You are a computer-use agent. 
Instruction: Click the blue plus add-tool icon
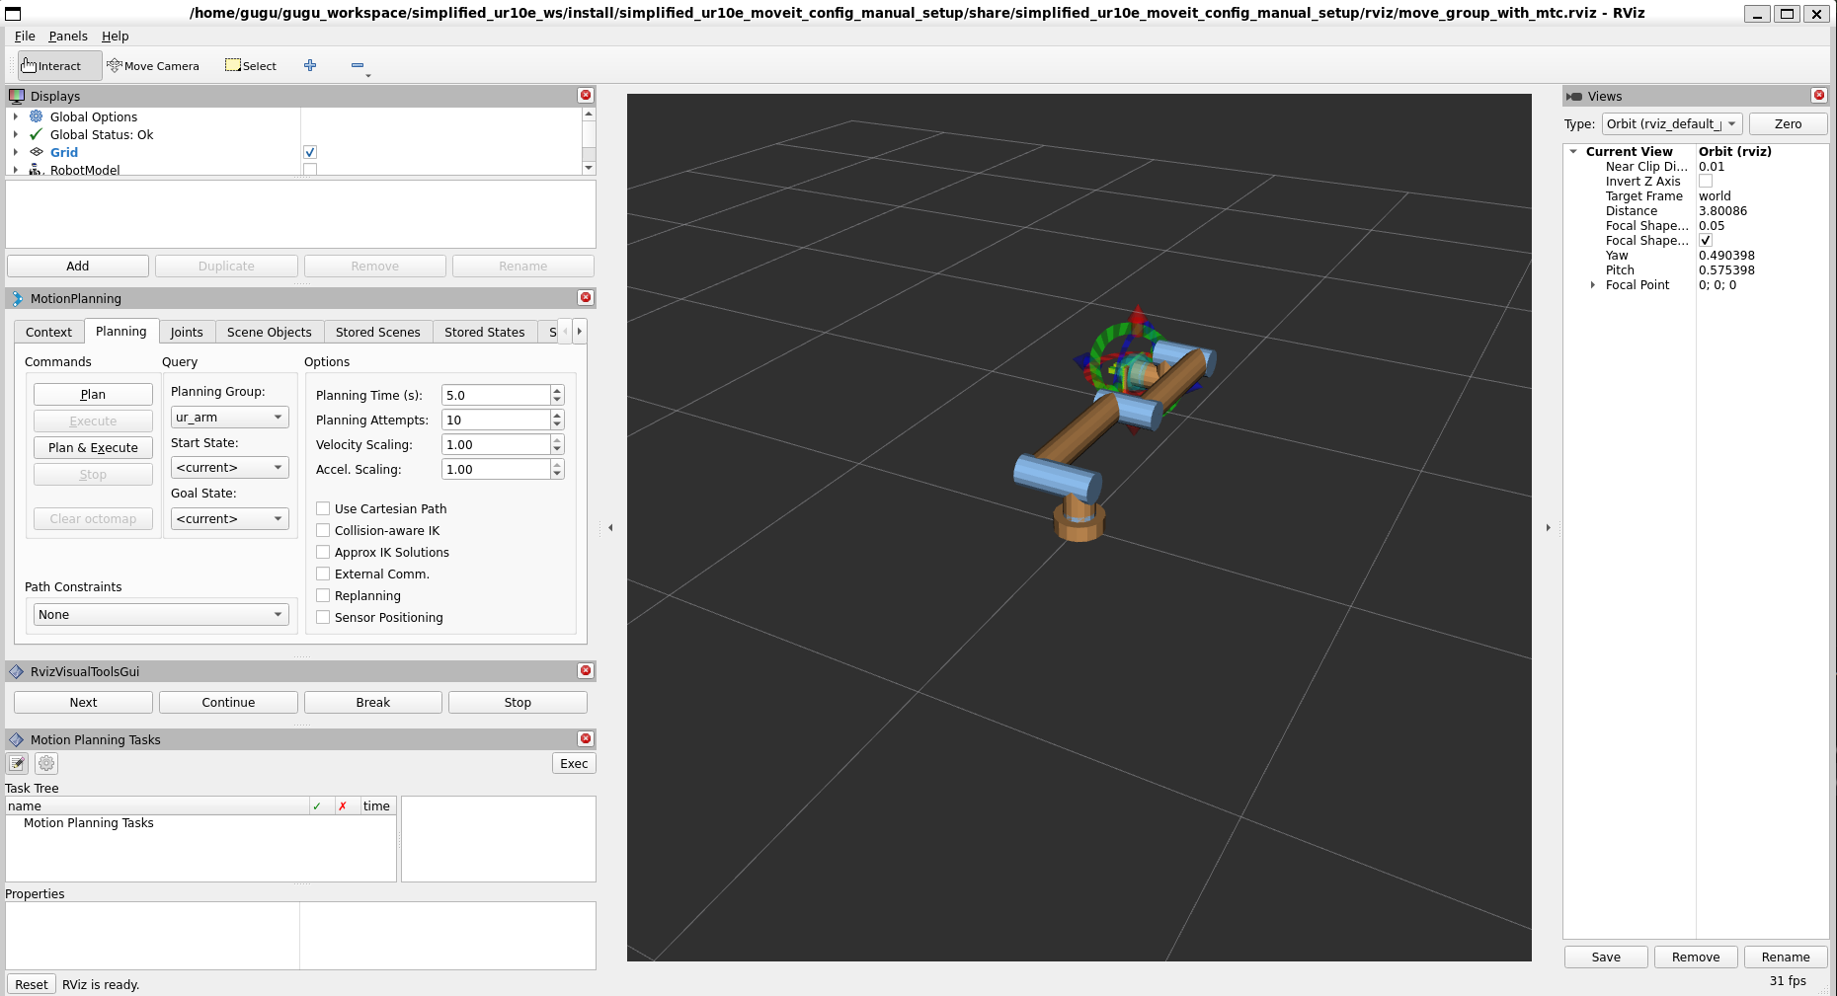point(310,65)
